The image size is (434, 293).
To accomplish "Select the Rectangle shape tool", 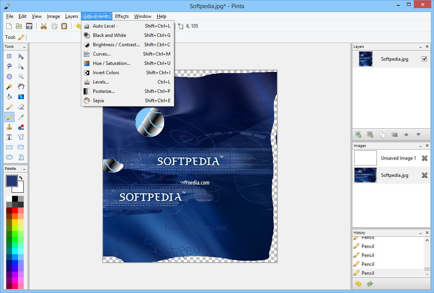I will pos(9,147).
